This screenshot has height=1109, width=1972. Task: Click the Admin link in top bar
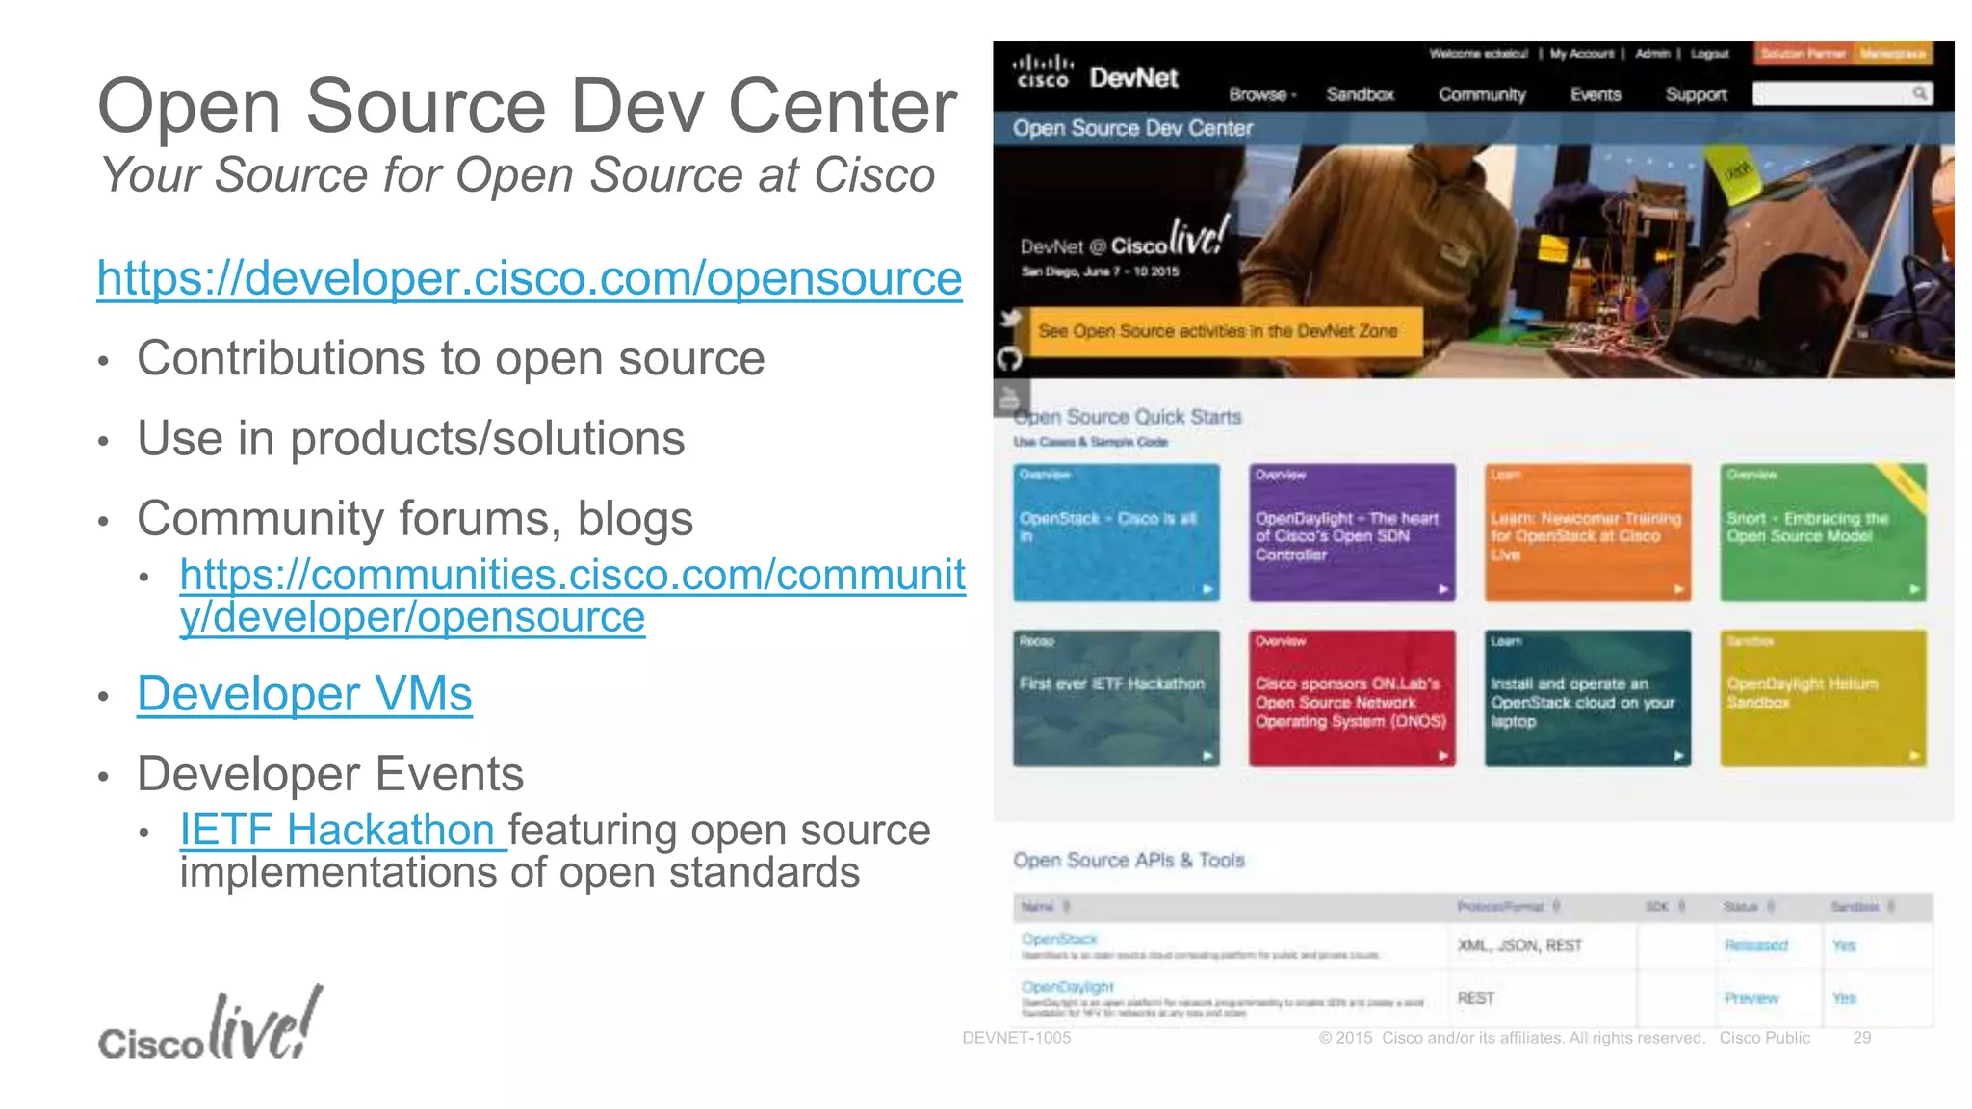tap(1652, 54)
